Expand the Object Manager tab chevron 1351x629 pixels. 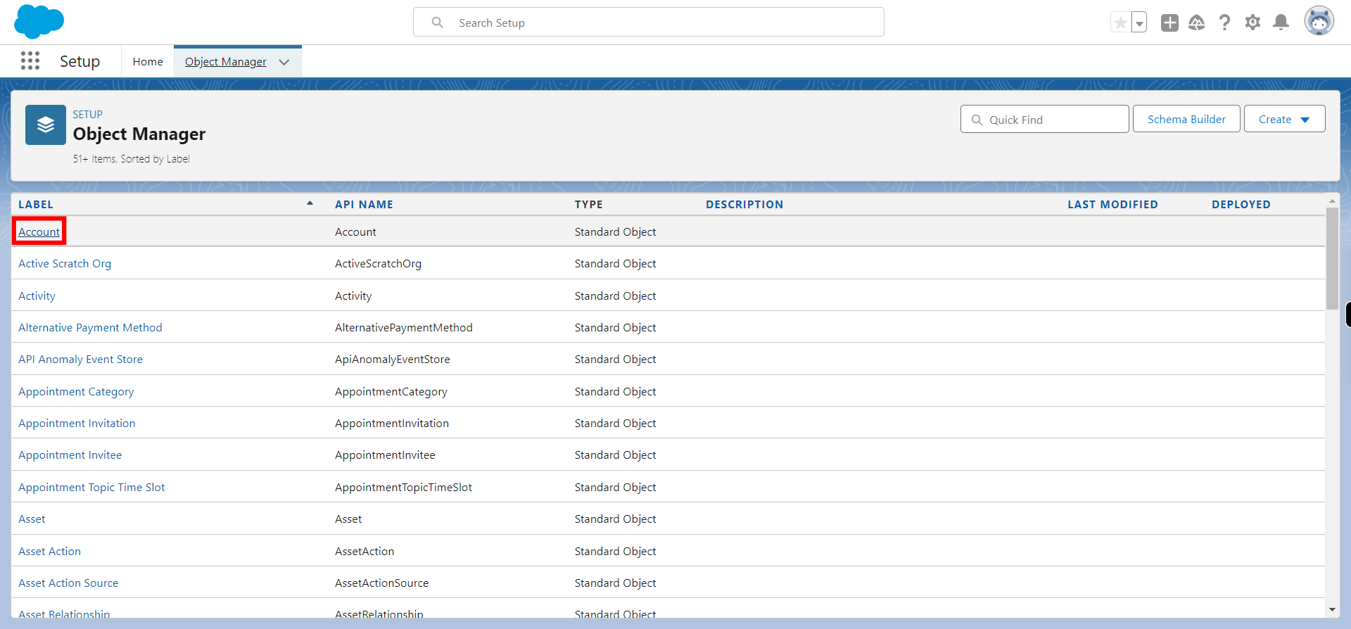pyautogui.click(x=284, y=62)
